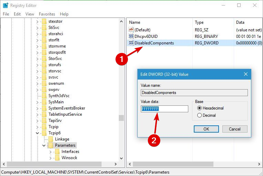Open the Edit menu
This screenshot has height=176, width=263.
coord(17,14)
